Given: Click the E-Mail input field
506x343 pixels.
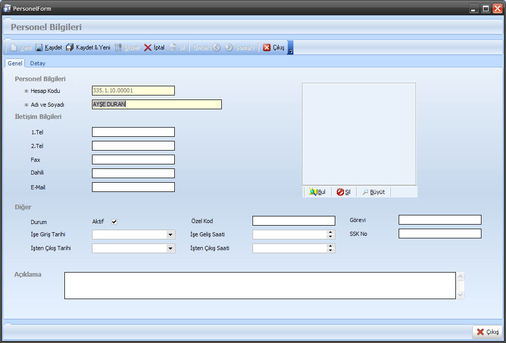Looking at the screenshot, I should pos(133,187).
